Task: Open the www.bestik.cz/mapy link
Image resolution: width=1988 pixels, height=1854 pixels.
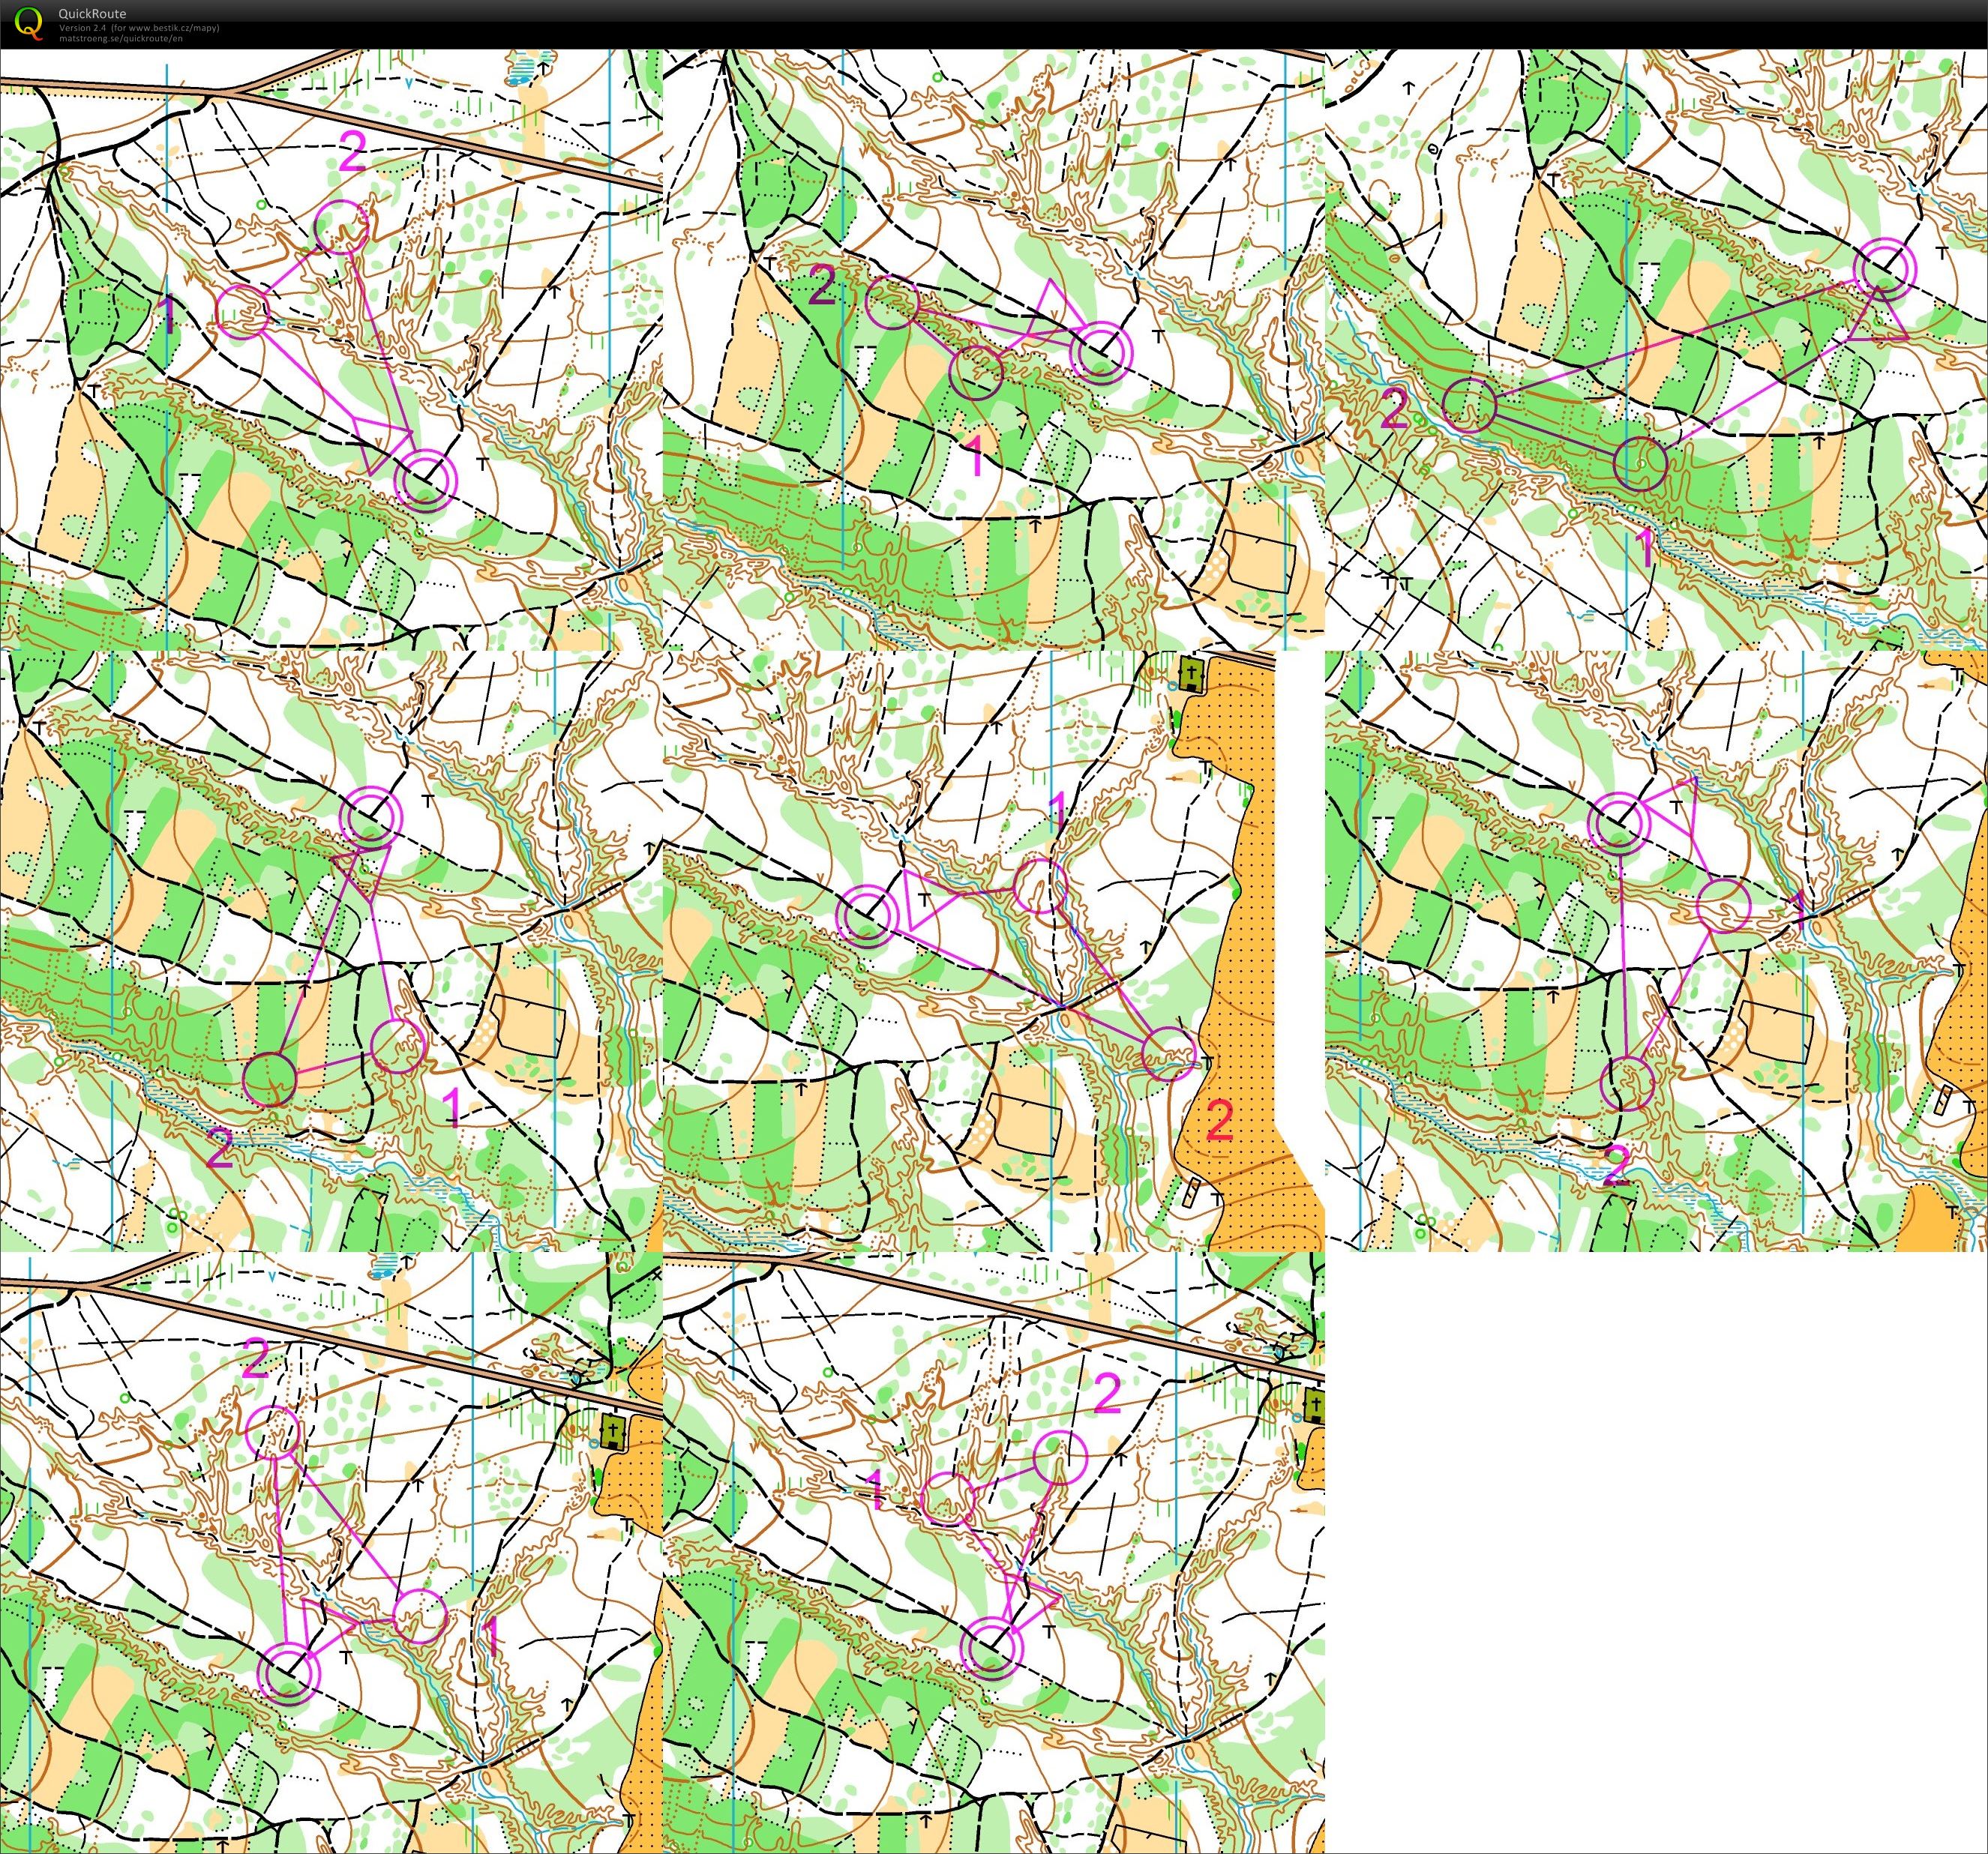Action: [174, 28]
